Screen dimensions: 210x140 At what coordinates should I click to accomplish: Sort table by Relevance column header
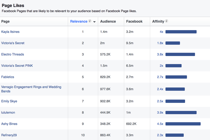click(79, 21)
